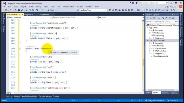Open the Error List panel
This screenshot has height=103, width=184.
coord(9,96)
